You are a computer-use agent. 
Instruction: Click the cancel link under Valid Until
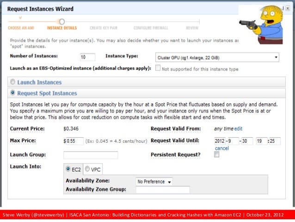pyautogui.click(x=222, y=148)
